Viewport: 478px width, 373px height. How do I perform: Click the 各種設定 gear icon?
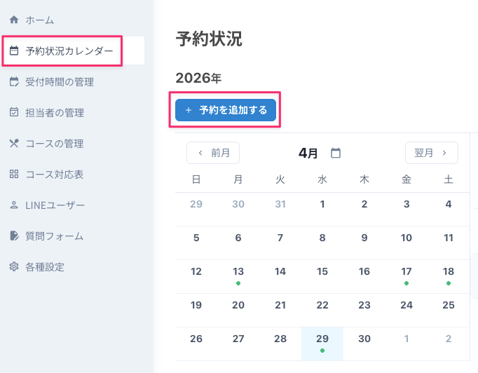click(x=14, y=266)
